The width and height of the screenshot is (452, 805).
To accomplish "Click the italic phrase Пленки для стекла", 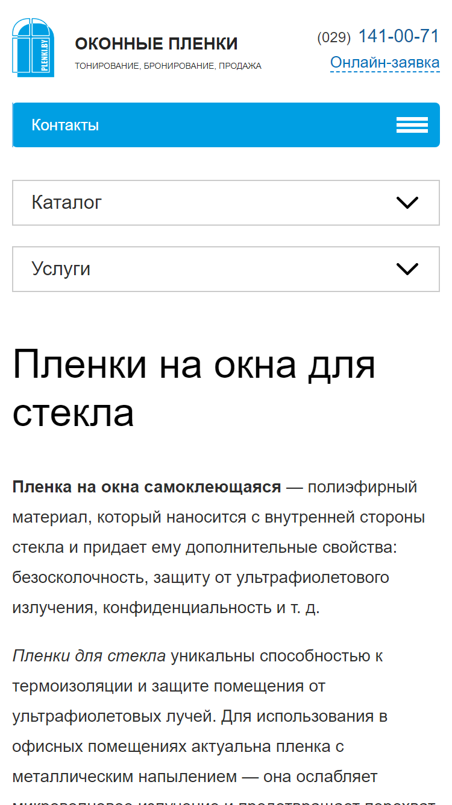I will [89, 656].
